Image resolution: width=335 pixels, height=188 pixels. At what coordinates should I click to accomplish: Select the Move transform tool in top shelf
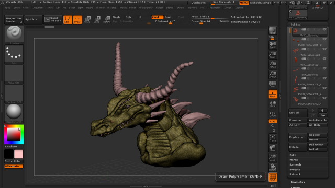[87, 20]
